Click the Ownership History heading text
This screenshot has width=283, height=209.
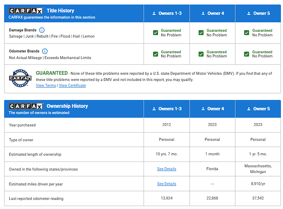point(67,106)
